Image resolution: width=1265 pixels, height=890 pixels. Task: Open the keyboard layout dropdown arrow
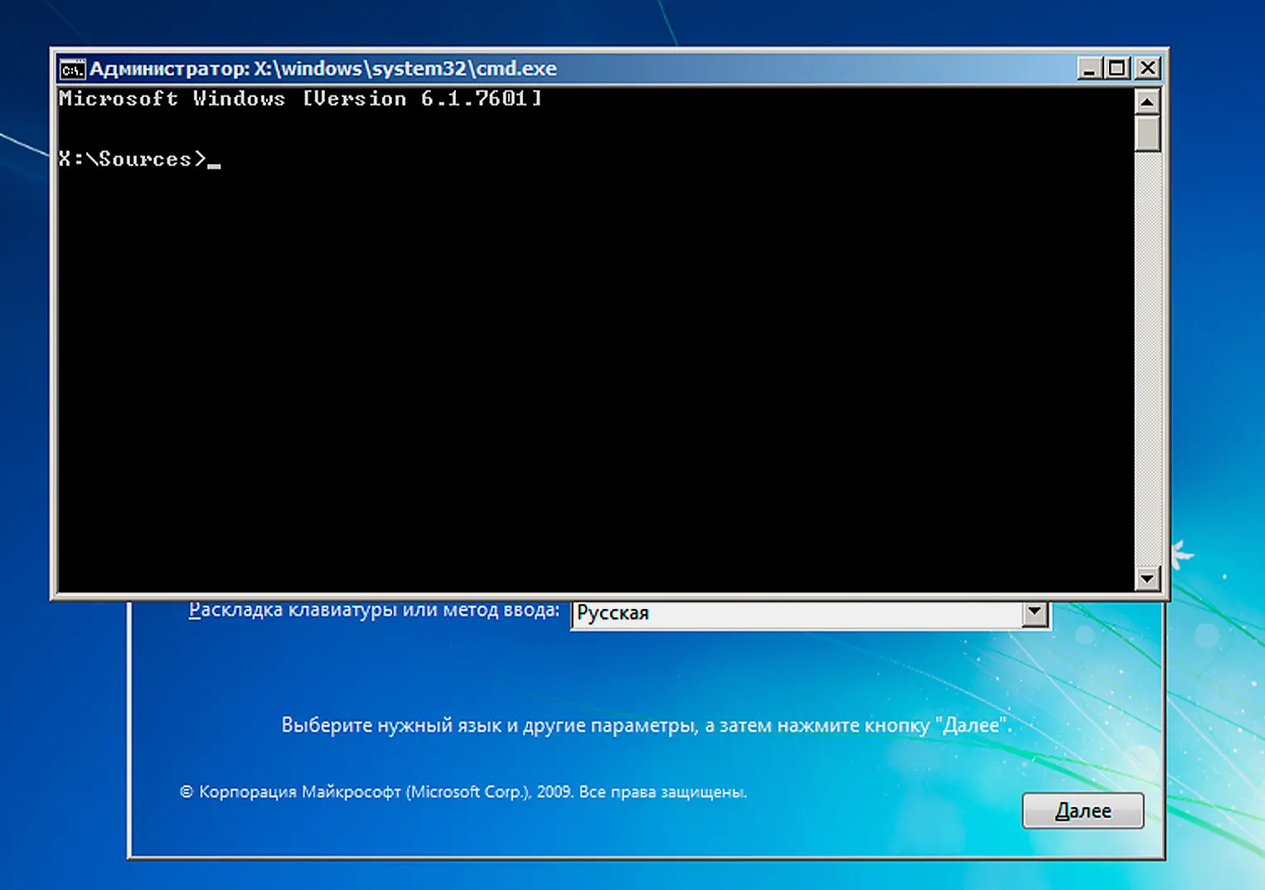pos(1034,613)
